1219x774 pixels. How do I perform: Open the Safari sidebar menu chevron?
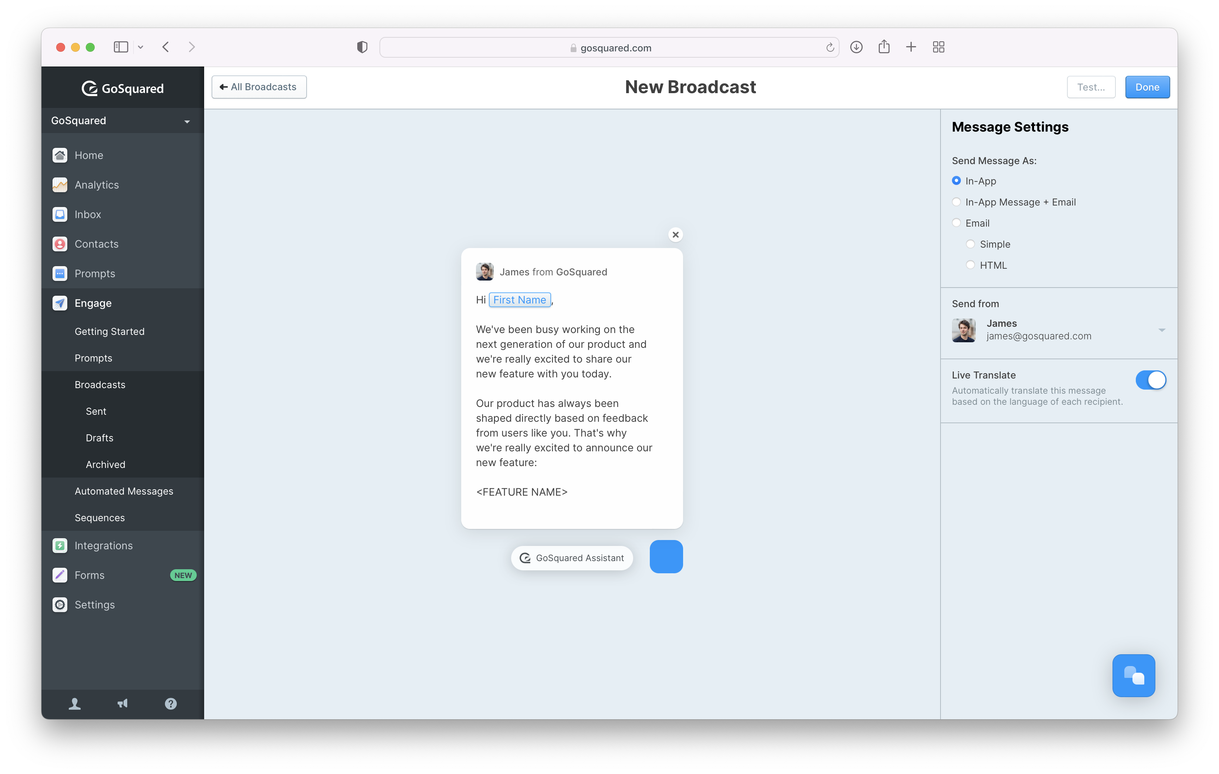141,47
